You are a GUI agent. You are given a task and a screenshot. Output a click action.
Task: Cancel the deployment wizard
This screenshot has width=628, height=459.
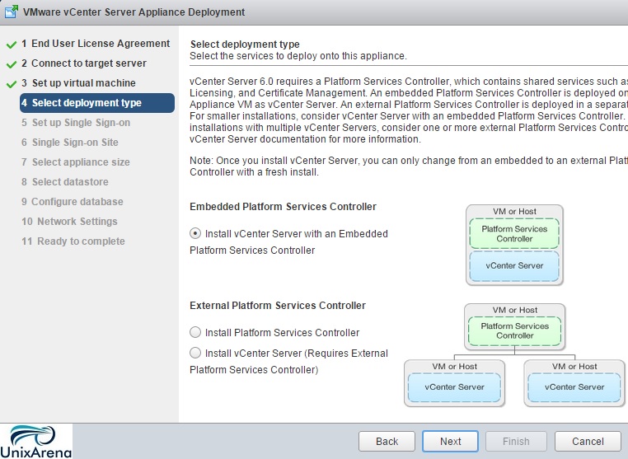588,442
